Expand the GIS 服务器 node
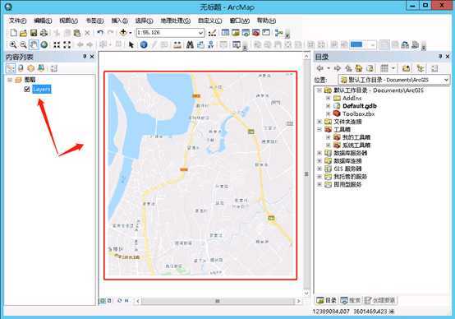This screenshot has width=455, height=319. (319, 169)
